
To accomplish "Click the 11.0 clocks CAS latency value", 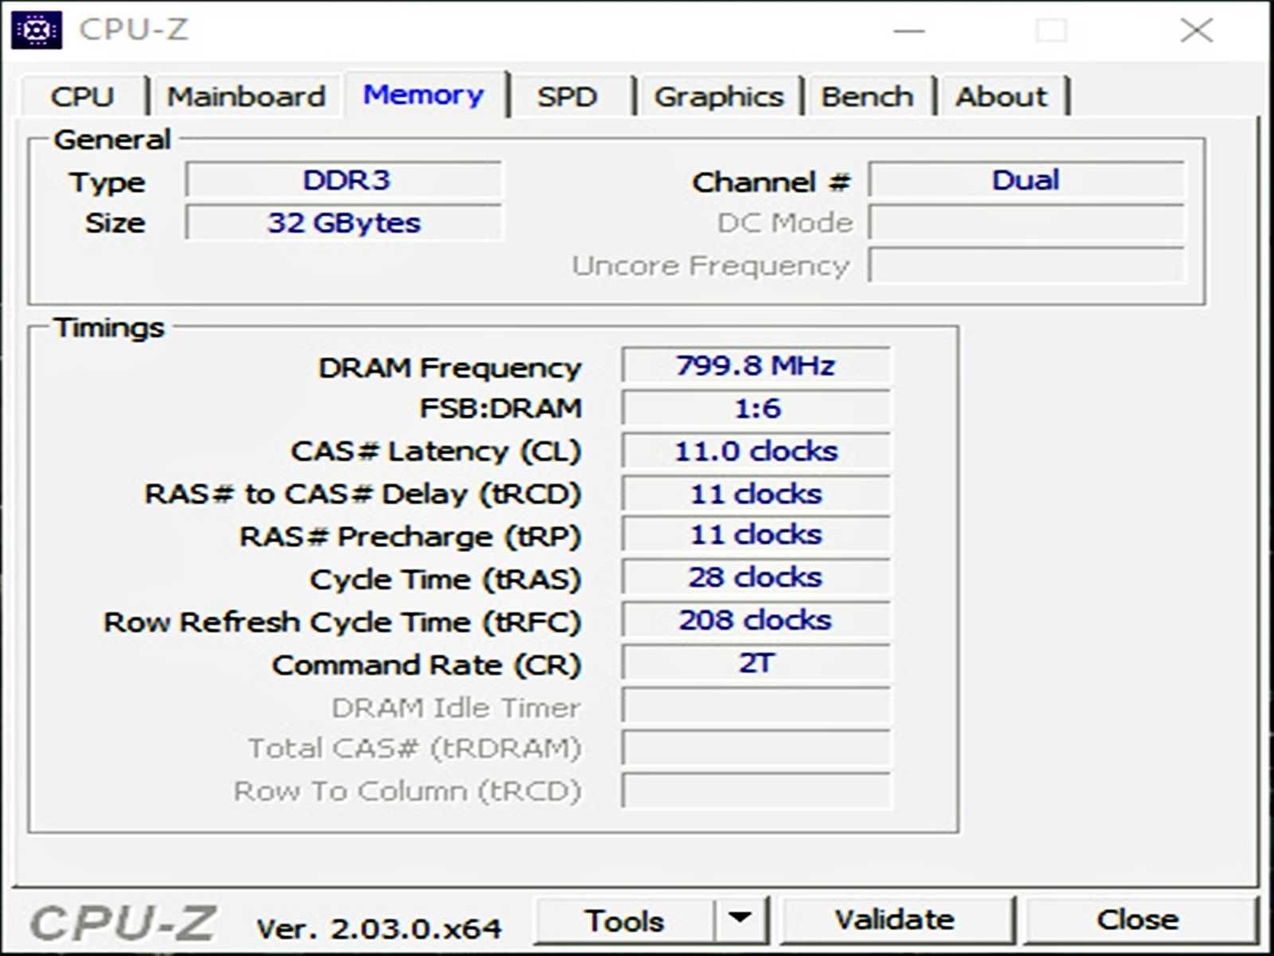I will click(x=756, y=452).
